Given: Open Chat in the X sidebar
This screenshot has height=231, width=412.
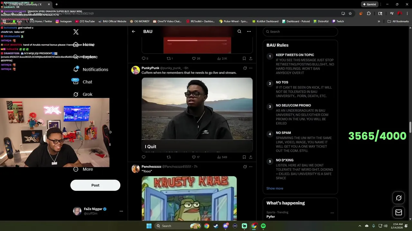Looking at the screenshot, I should point(83,82).
